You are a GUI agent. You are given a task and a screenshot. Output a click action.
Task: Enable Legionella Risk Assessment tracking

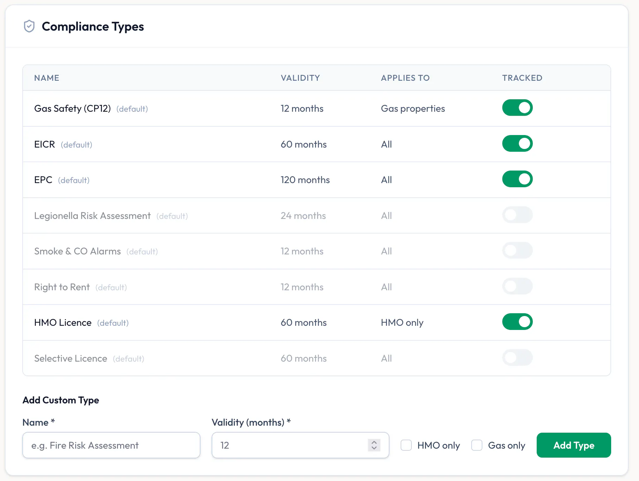[517, 215]
